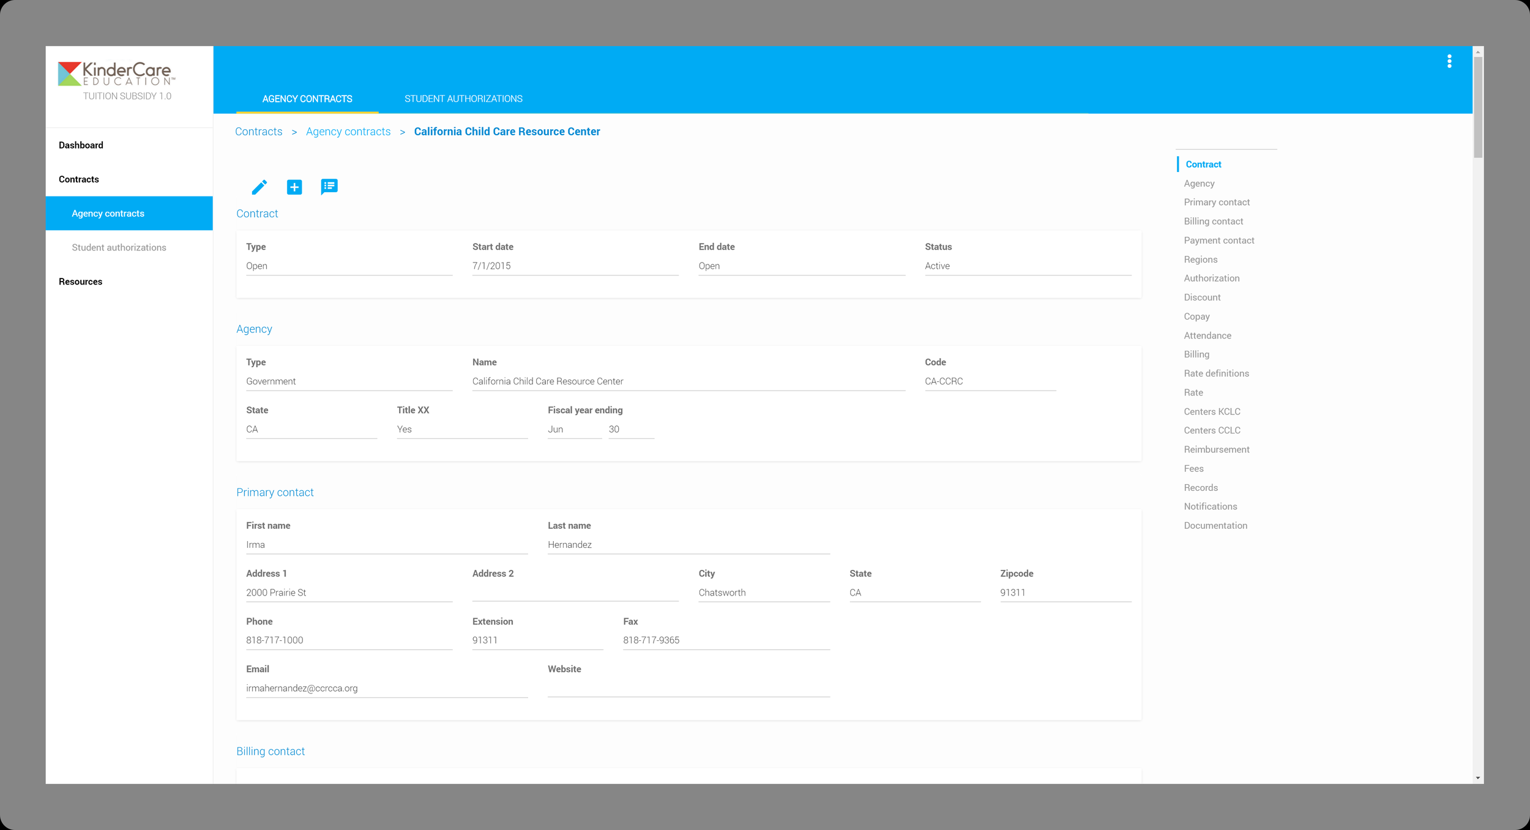Jump to Authorization section nav
Image resolution: width=1530 pixels, height=830 pixels.
tap(1211, 278)
